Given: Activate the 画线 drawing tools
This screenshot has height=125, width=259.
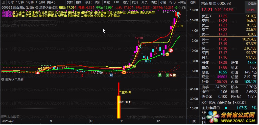Looking at the screenshot, I should tap(107, 2).
